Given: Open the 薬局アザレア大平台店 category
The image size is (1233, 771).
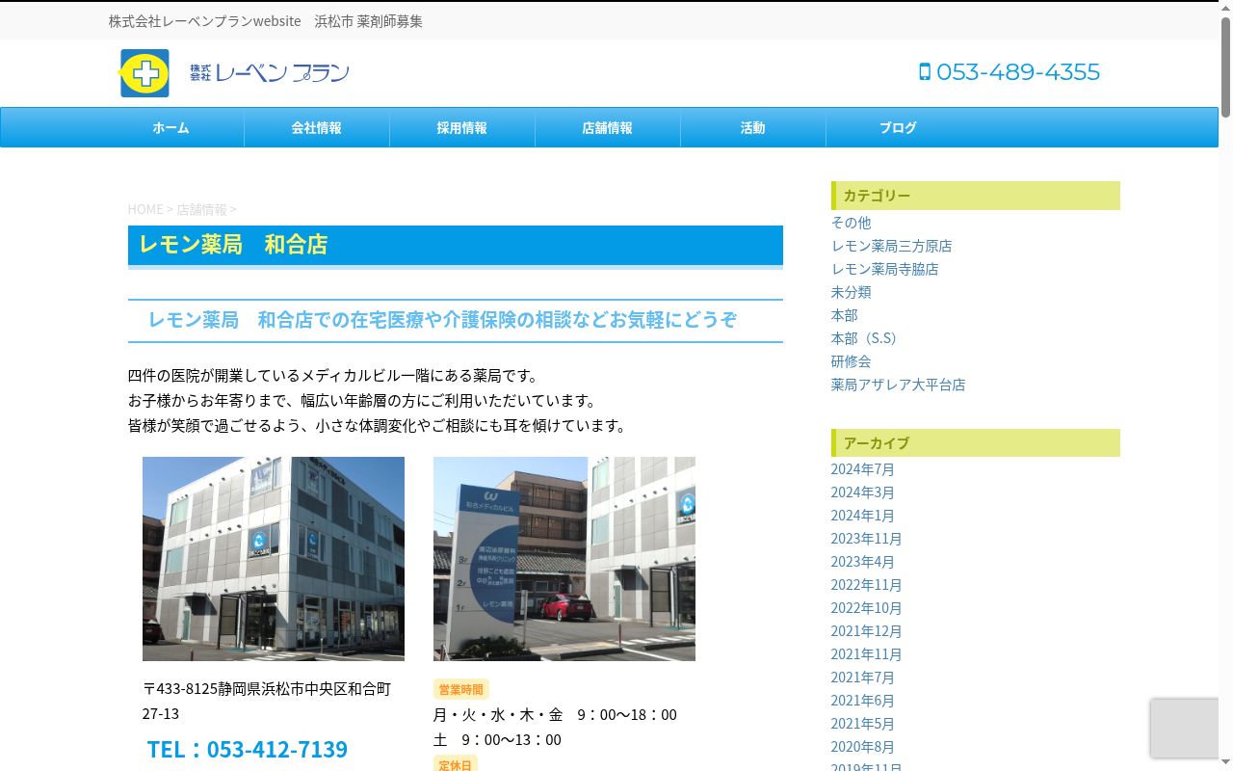Looking at the screenshot, I should pos(898,385).
